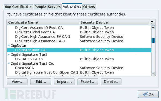Switch to Your Certificates tab
The image size is (161, 101).
pyautogui.click(x=19, y=7)
